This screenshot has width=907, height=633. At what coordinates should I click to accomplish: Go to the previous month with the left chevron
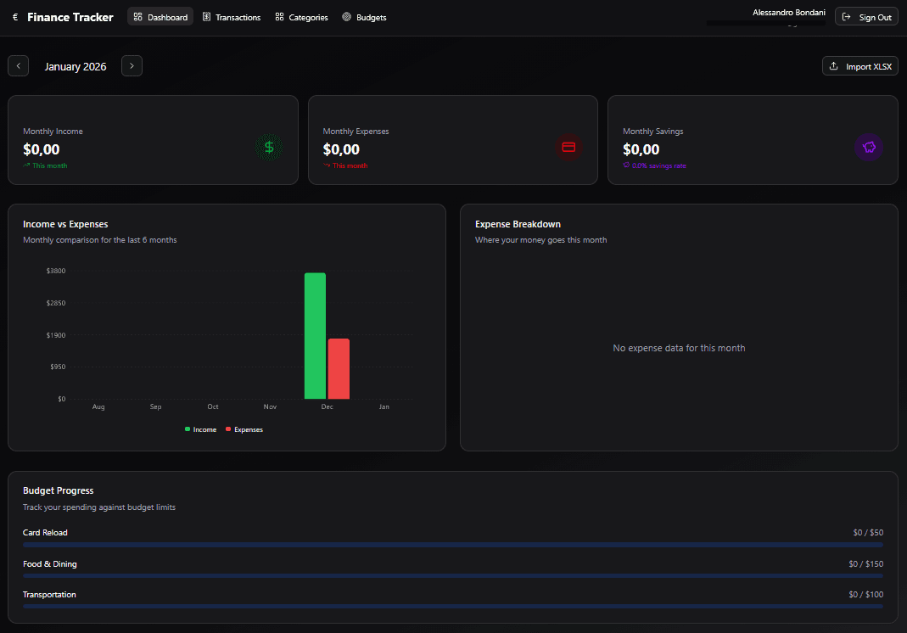[x=18, y=65]
